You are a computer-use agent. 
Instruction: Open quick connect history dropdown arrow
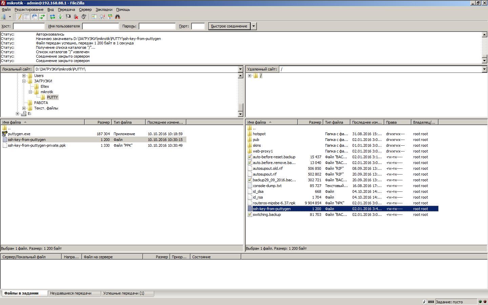(254, 26)
